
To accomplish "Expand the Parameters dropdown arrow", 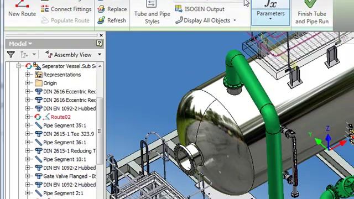I will 270,19.
